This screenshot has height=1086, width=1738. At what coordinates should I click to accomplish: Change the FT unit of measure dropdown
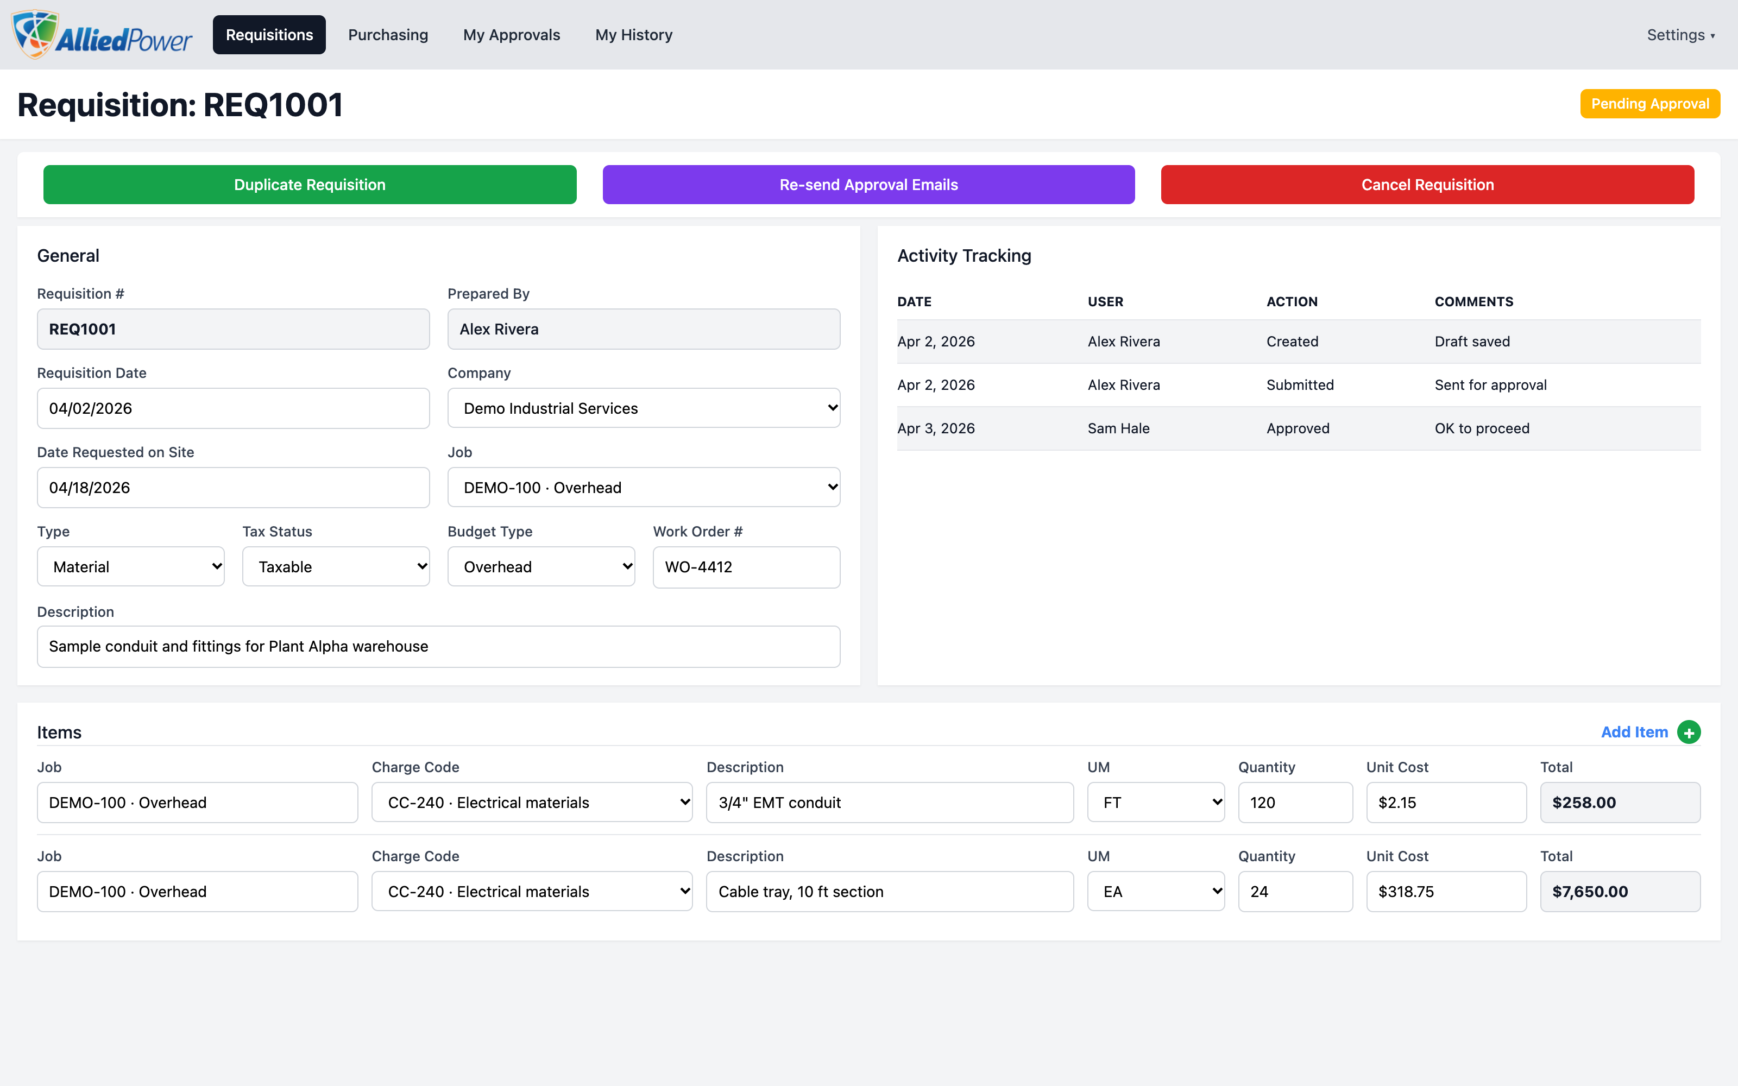pyautogui.click(x=1156, y=803)
